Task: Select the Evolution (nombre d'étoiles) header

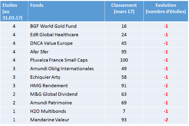Action: coord(166,8)
